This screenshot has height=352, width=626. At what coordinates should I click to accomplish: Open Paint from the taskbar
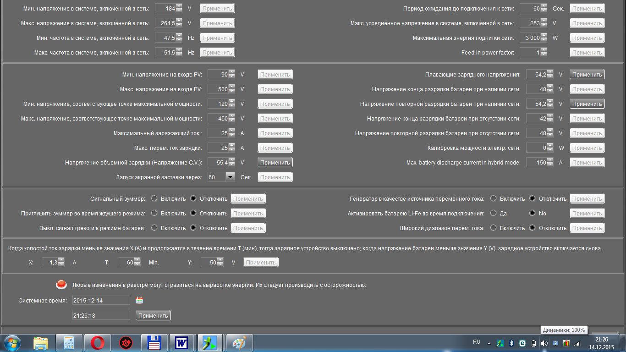239,343
